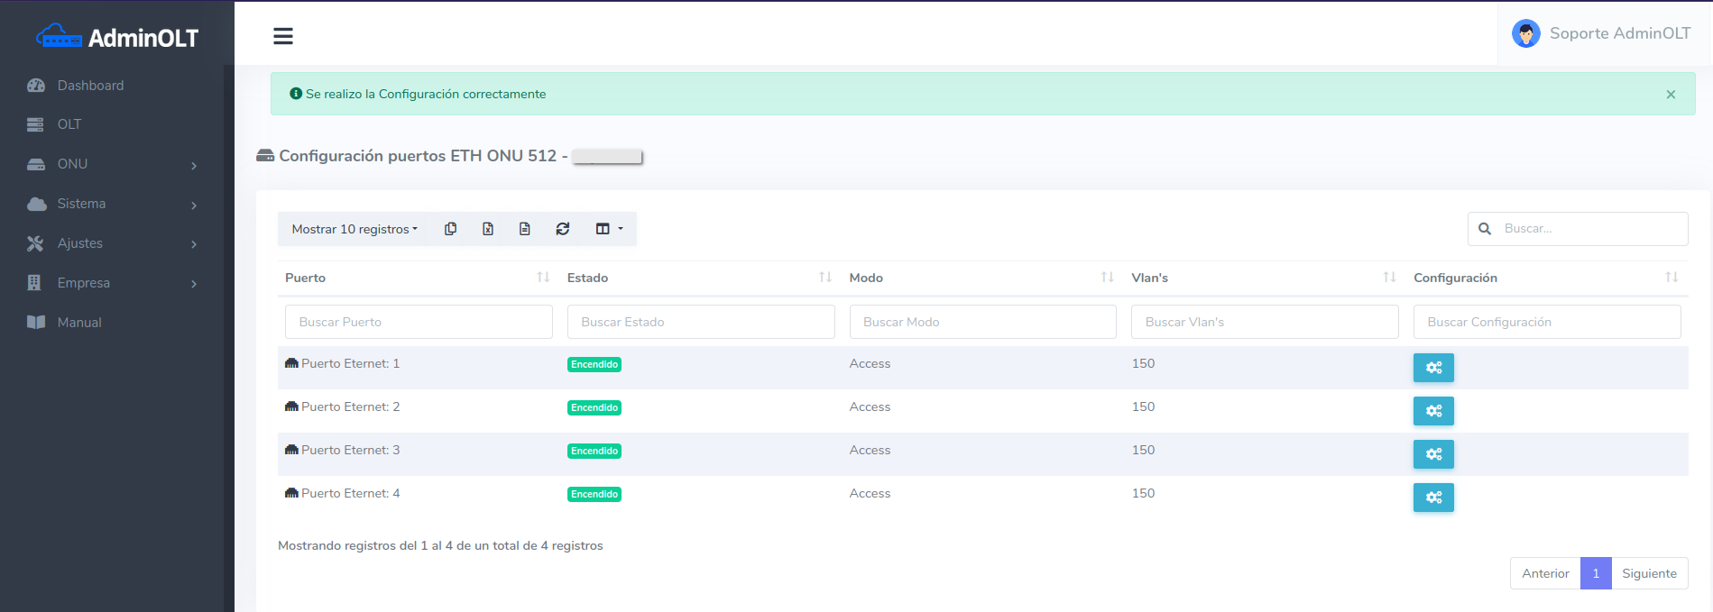Viewport: 1713px width, 612px height.
Task: Click the Anterior pagination button
Action: tap(1545, 573)
